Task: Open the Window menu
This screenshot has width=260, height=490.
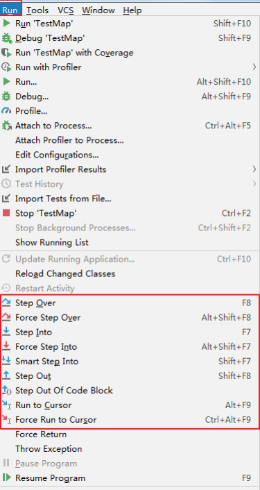Action: coord(98,10)
